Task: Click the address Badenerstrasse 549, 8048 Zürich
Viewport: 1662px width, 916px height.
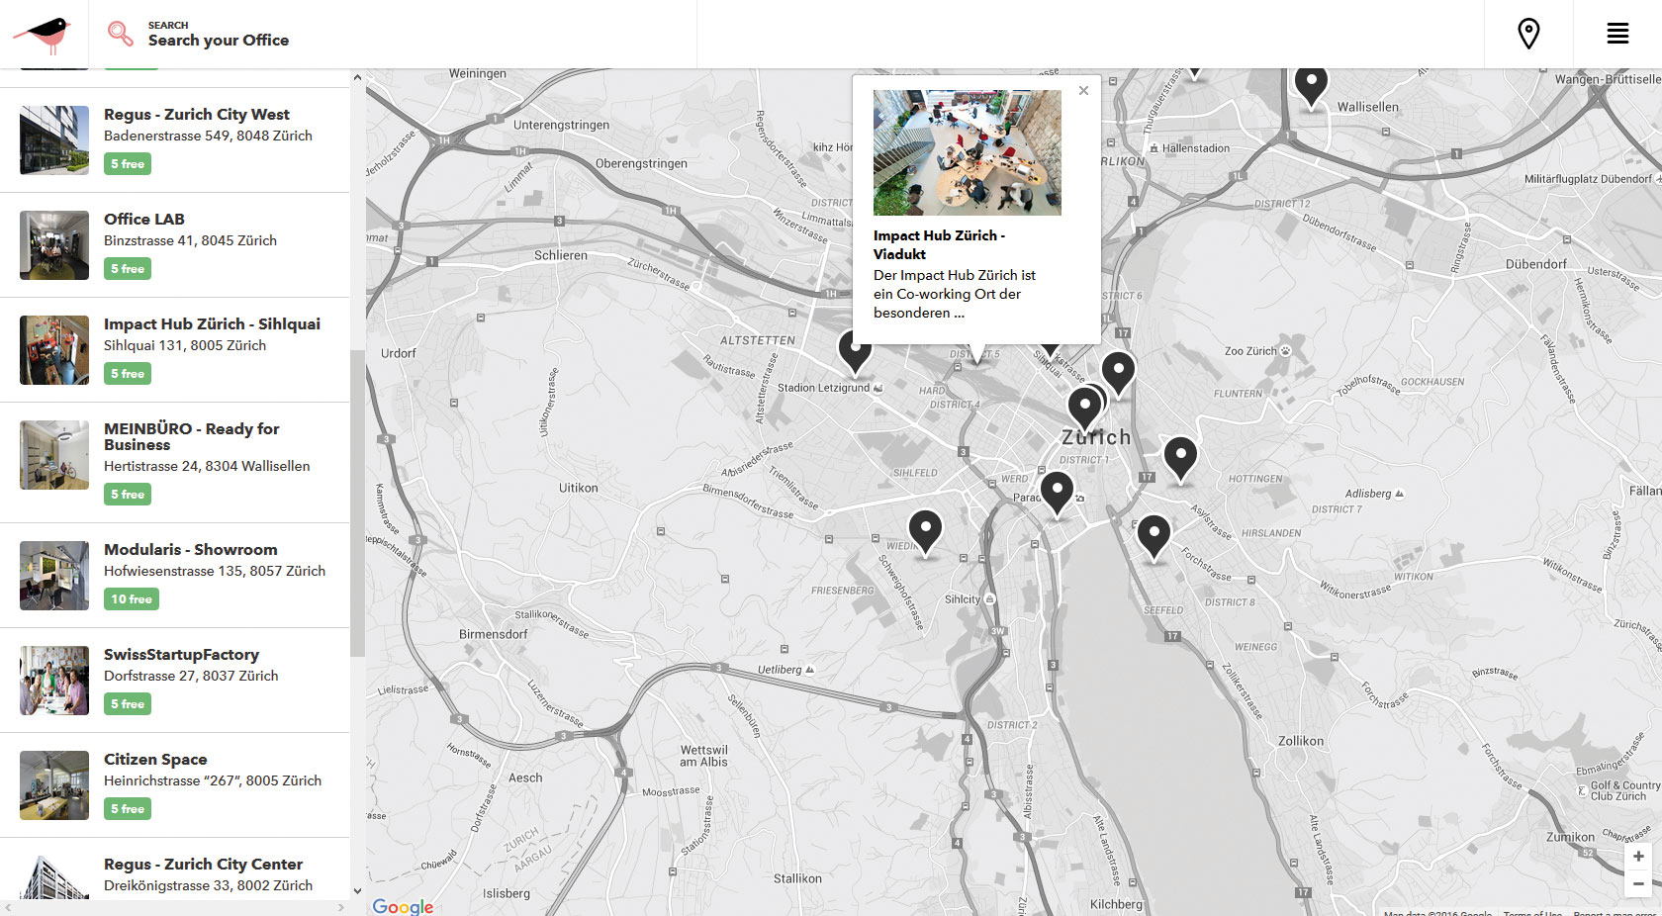Action: point(208,136)
